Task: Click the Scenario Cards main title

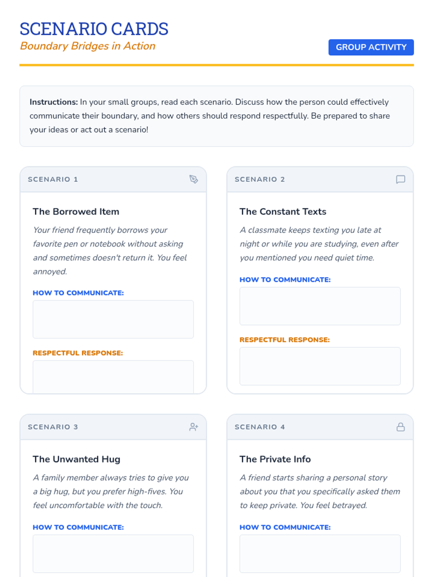Action: [x=94, y=29]
